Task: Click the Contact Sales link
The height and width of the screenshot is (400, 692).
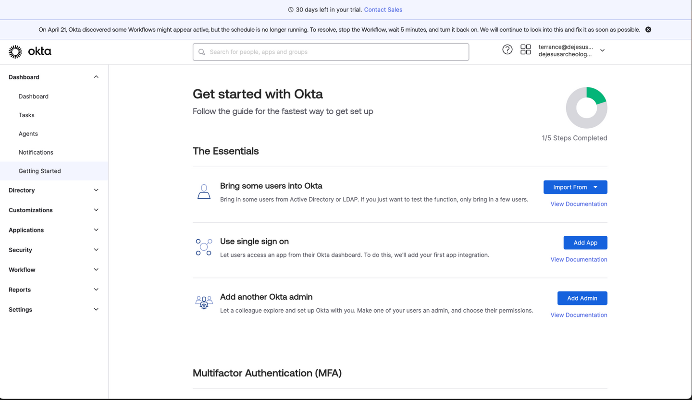Action: [x=383, y=9]
